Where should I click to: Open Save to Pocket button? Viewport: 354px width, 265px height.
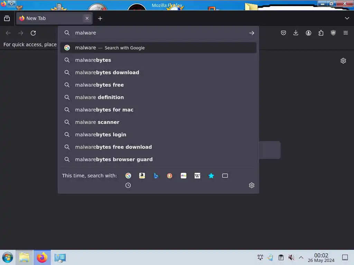[283, 33]
